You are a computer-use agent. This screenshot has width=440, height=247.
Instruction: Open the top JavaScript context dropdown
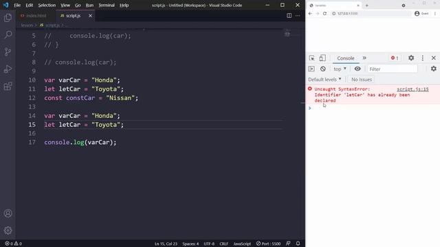point(340,69)
